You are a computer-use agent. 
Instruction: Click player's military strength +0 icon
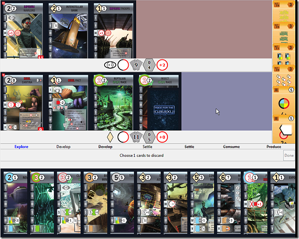tap(162, 137)
